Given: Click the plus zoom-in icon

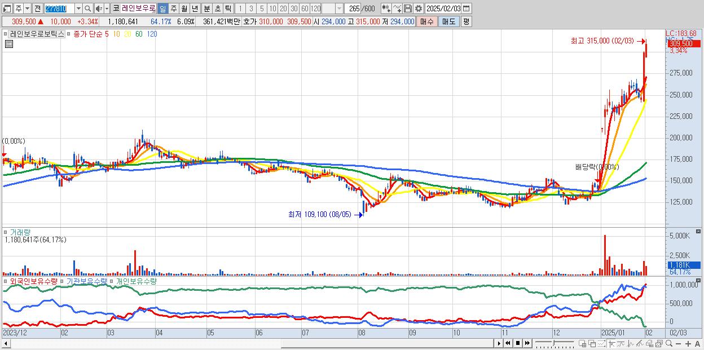Looking at the screenshot, I should tap(688, 344).
